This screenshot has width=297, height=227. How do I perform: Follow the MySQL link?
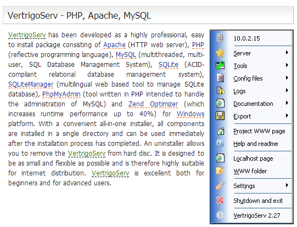(126, 55)
